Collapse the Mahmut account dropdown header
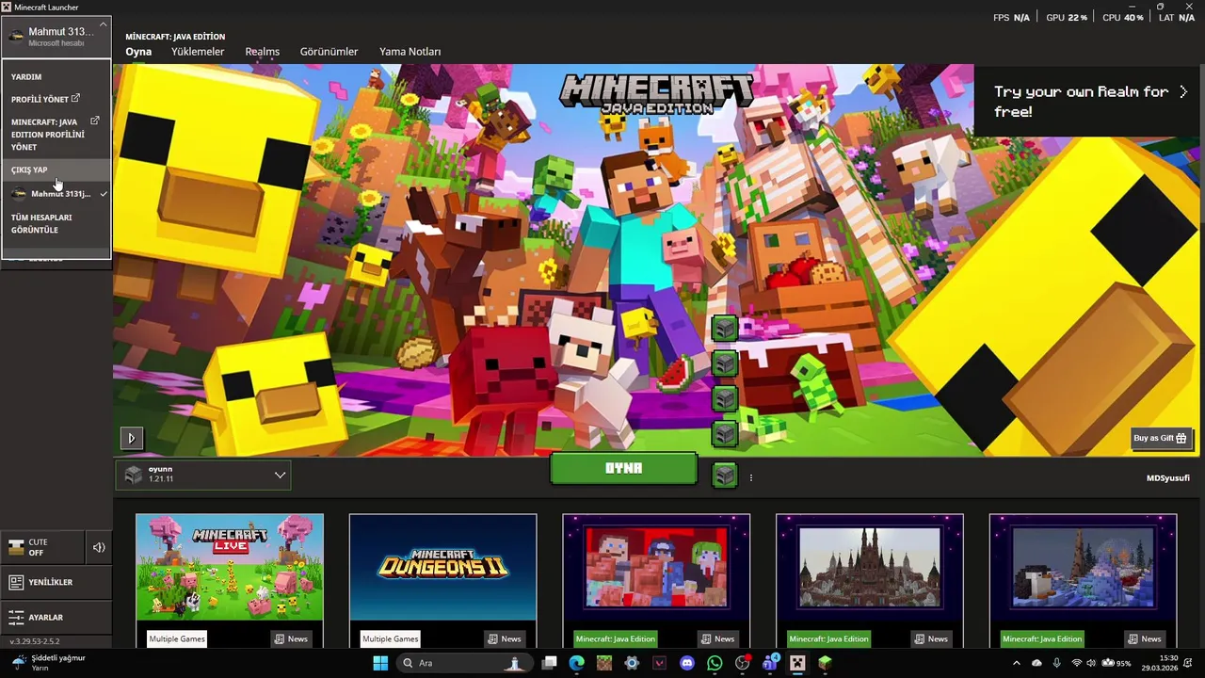The width and height of the screenshot is (1205, 678). point(56,37)
